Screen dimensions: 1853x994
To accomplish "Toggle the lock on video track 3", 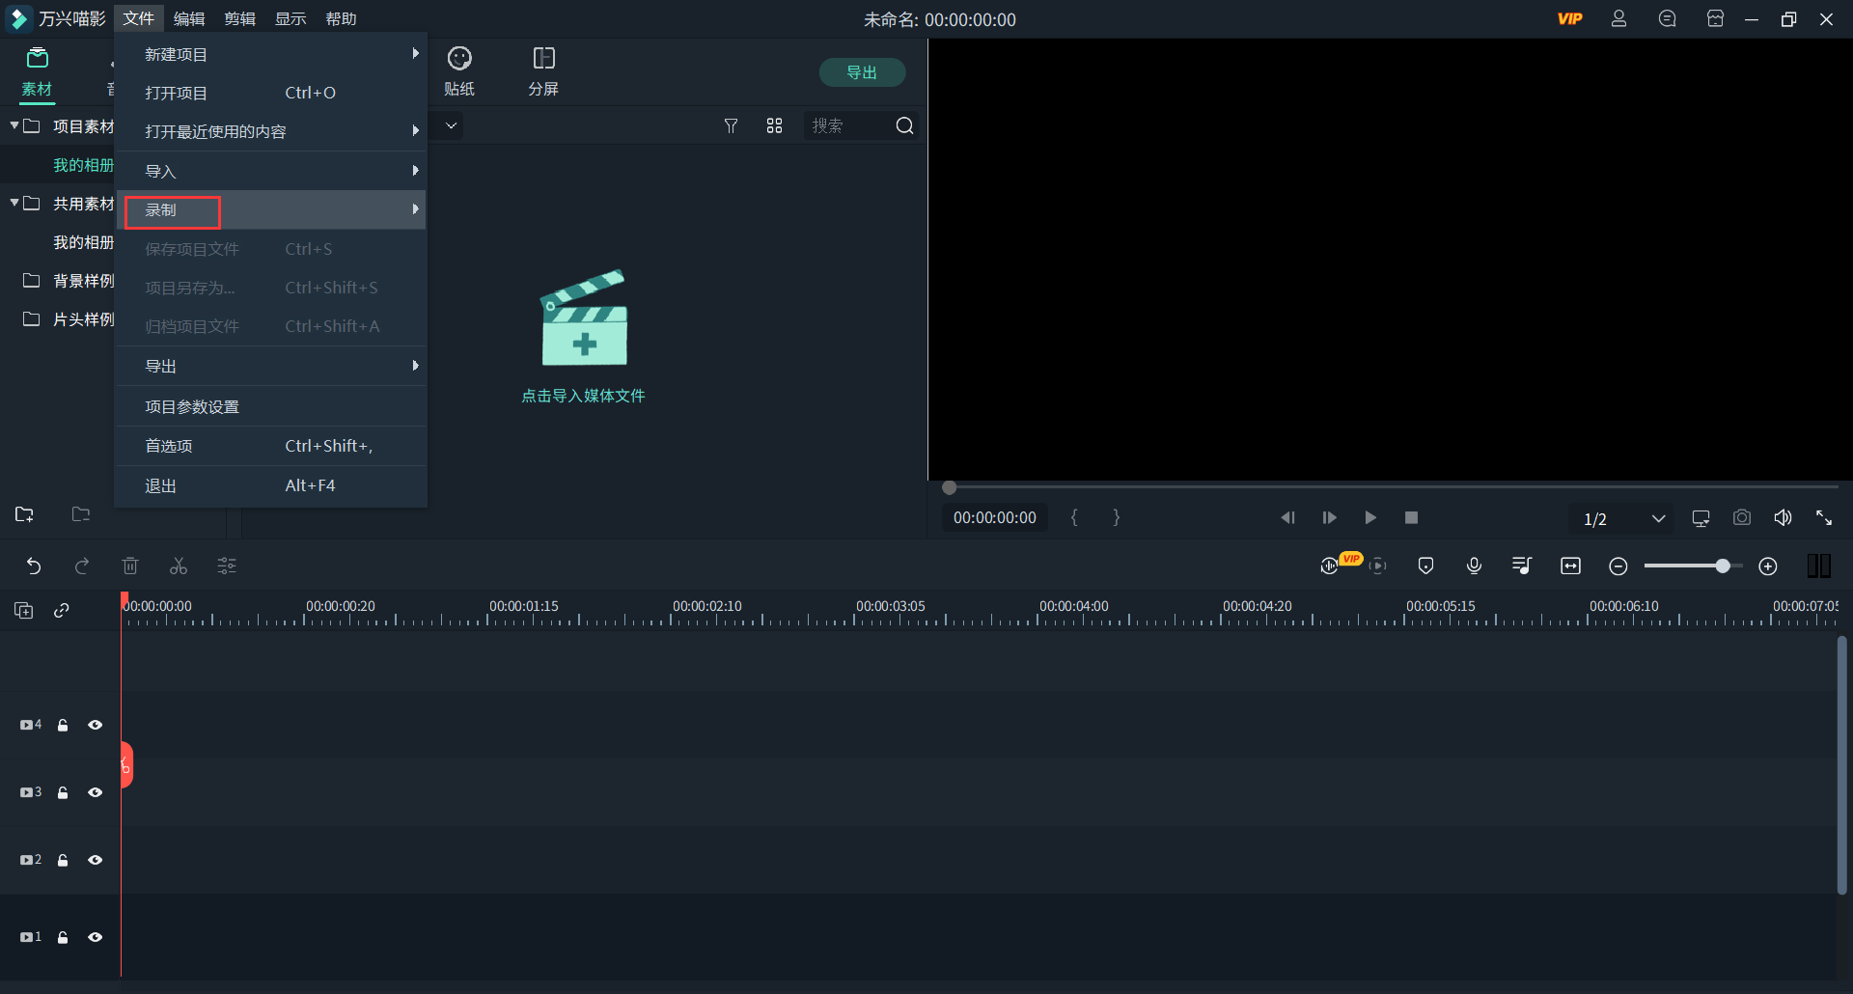I will [x=63, y=792].
